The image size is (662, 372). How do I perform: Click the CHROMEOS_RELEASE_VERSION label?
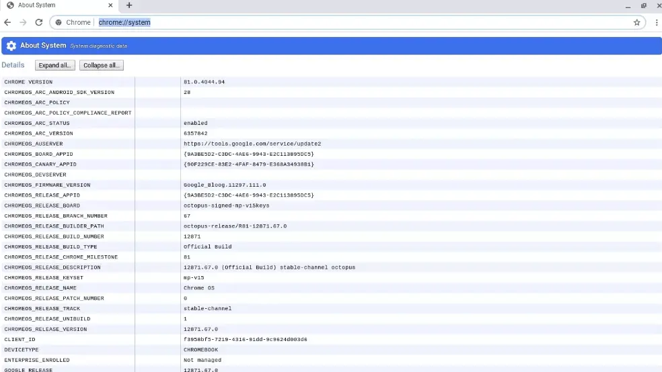coord(46,330)
